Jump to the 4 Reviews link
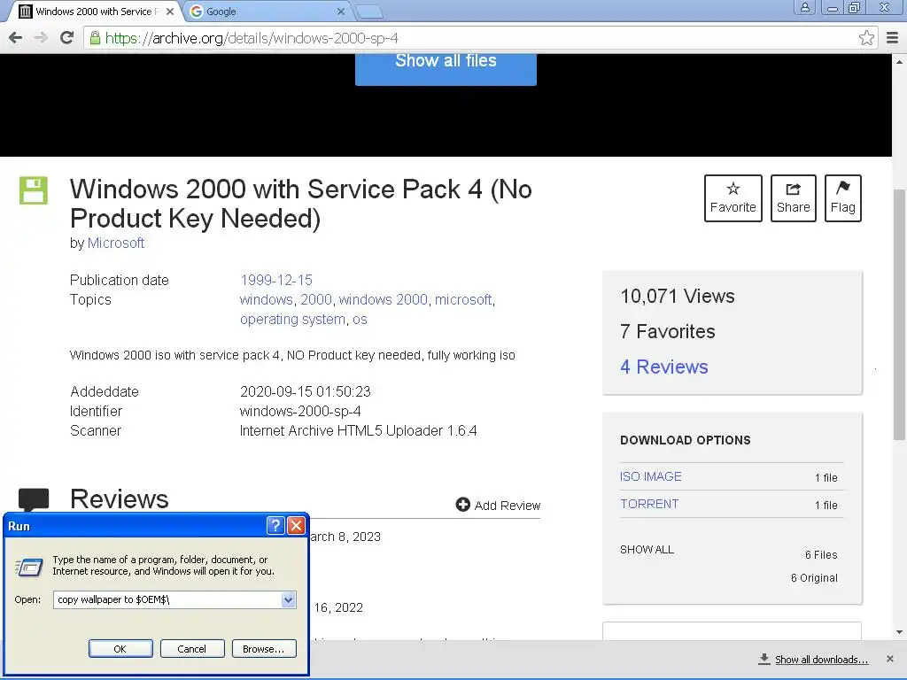 [664, 367]
